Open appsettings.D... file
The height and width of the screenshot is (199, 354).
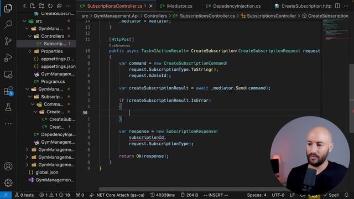[46, 59]
